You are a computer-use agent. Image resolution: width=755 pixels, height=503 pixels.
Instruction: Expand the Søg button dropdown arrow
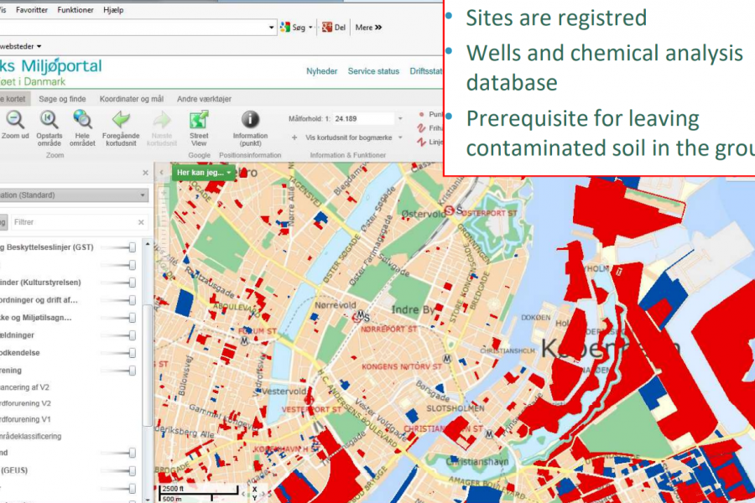pos(310,28)
